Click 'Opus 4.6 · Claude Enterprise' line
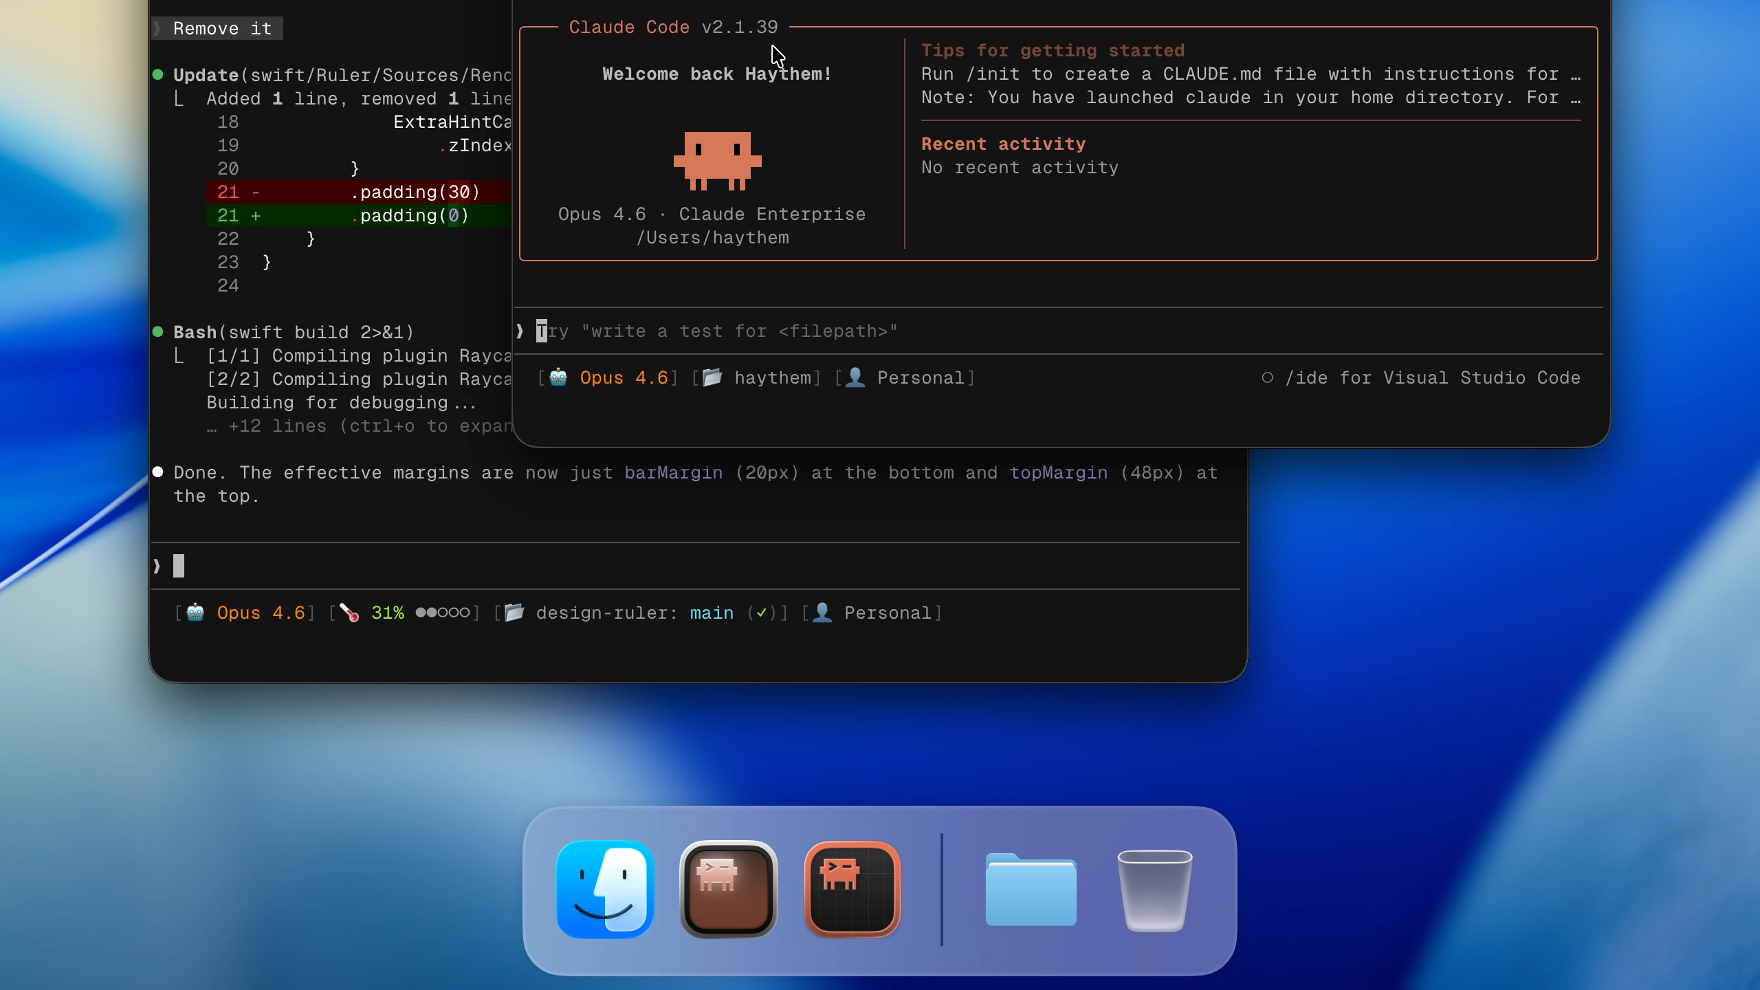The height and width of the screenshot is (990, 1760). click(x=712, y=214)
